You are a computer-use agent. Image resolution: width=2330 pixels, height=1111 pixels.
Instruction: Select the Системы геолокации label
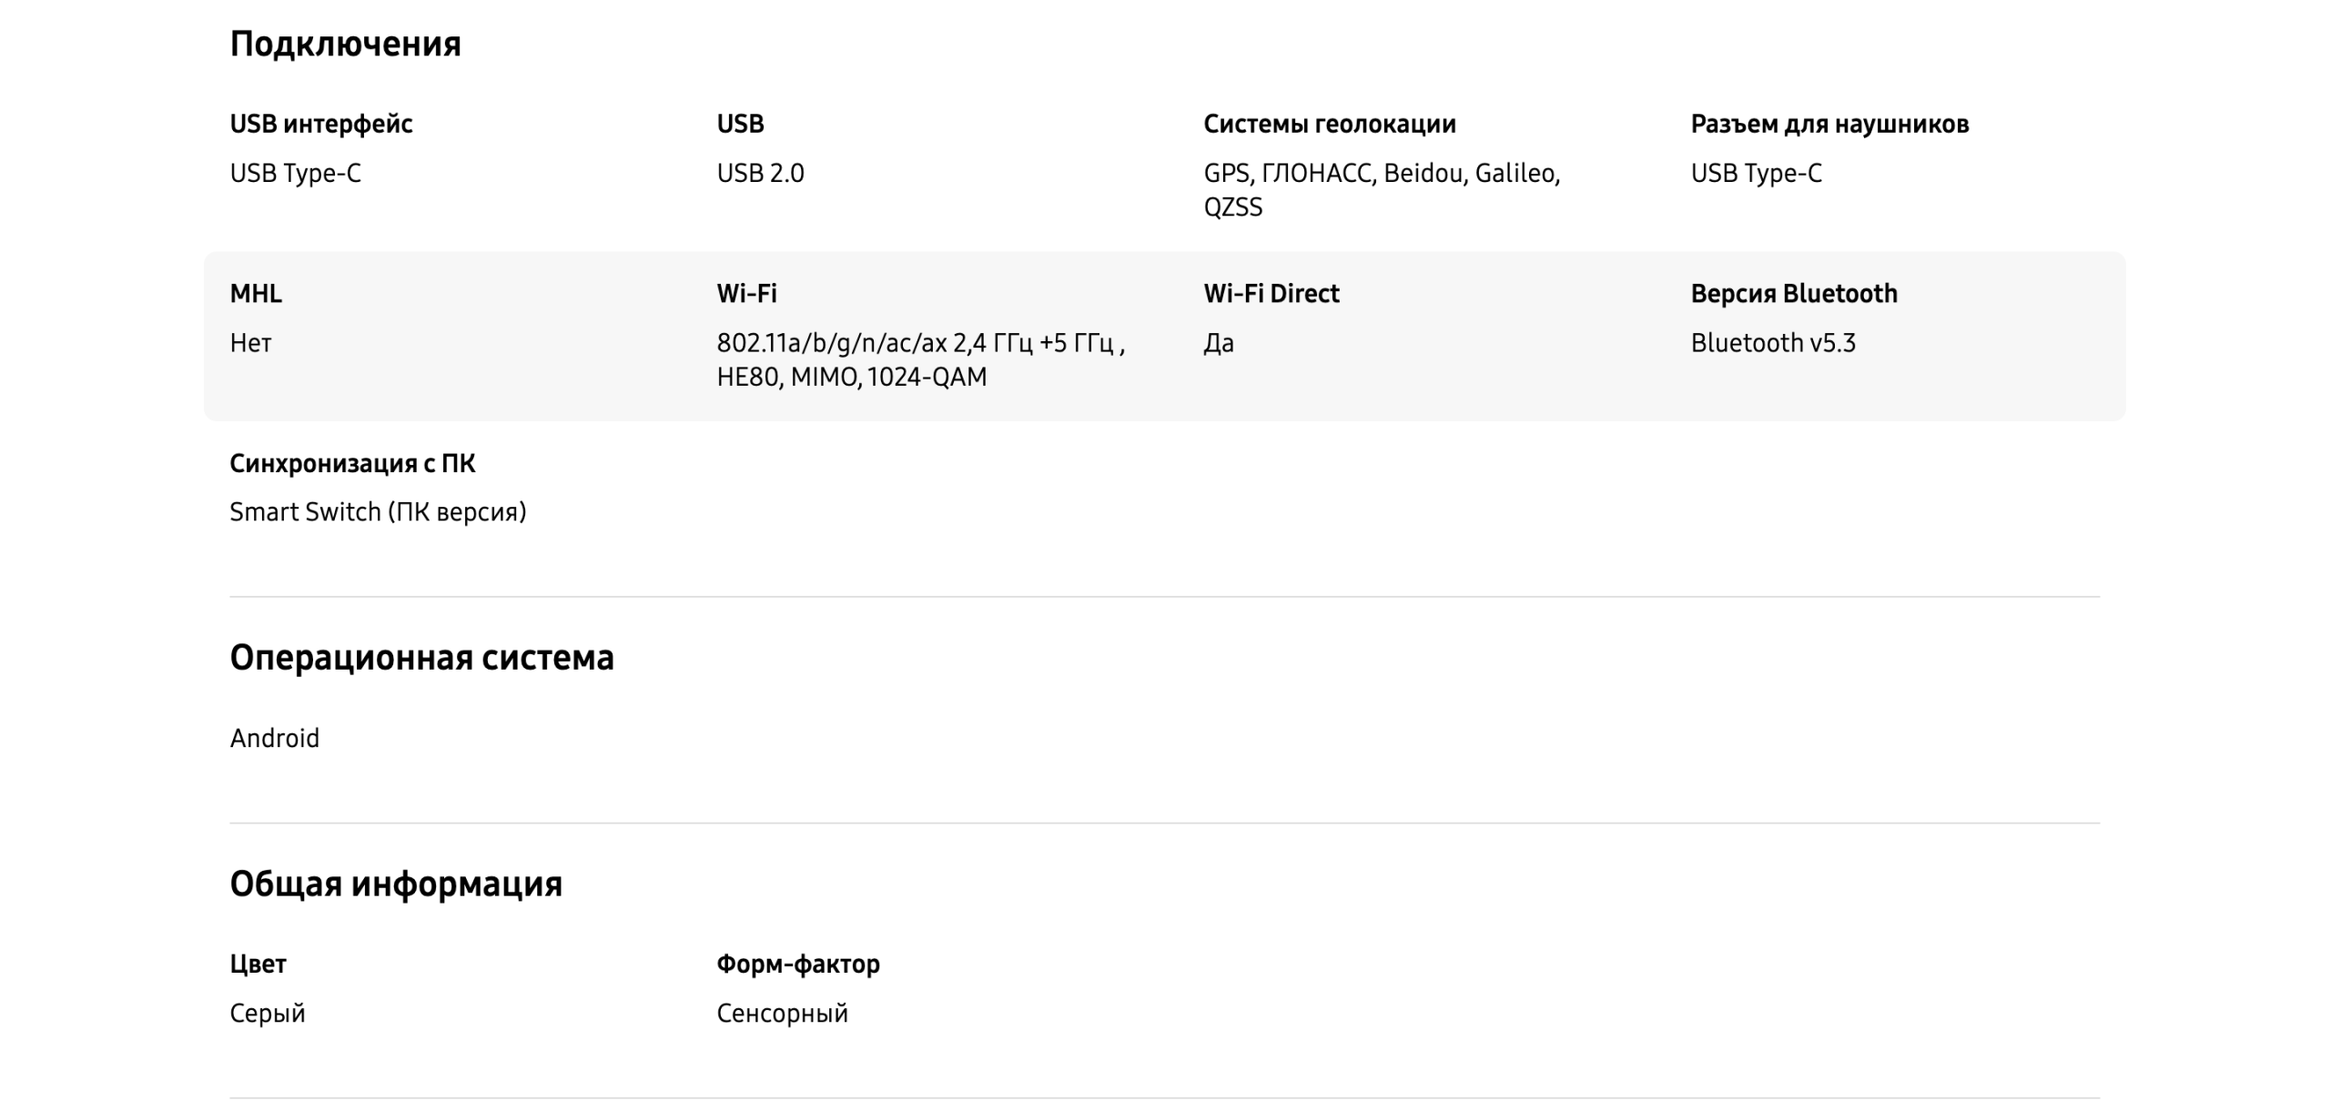point(1329,124)
